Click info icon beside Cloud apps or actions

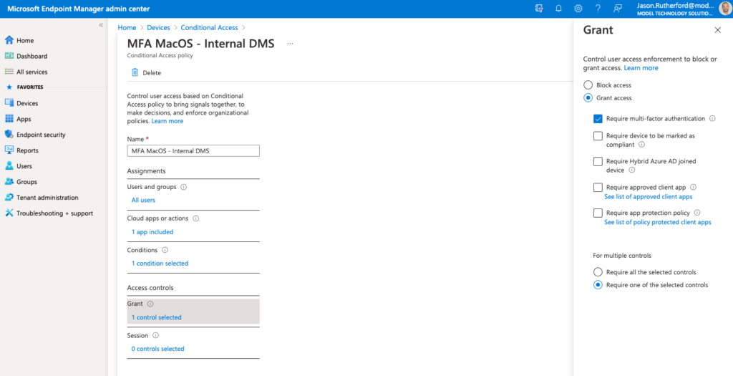tap(196, 218)
